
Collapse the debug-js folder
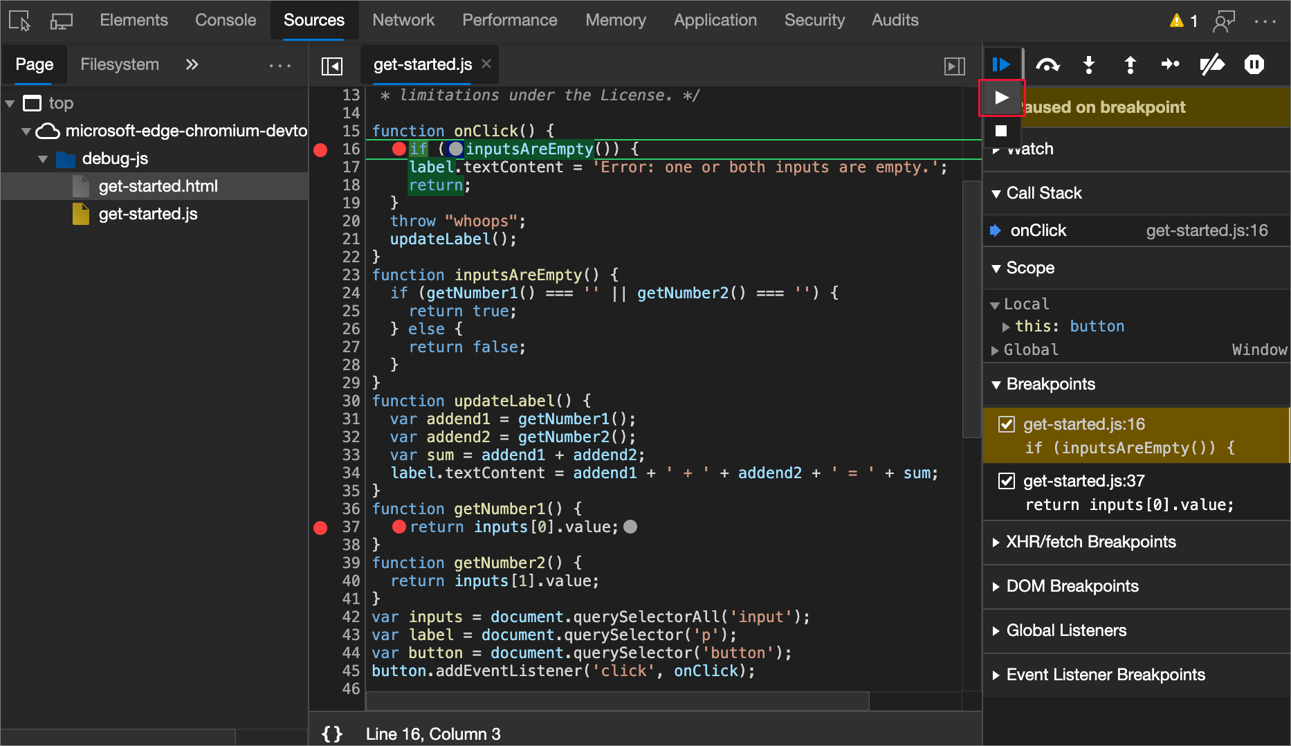coord(43,158)
